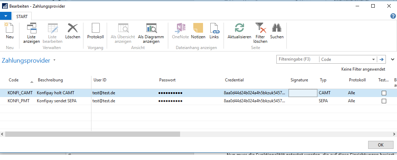Select SEPA type cell

pyautogui.click(x=323, y=101)
